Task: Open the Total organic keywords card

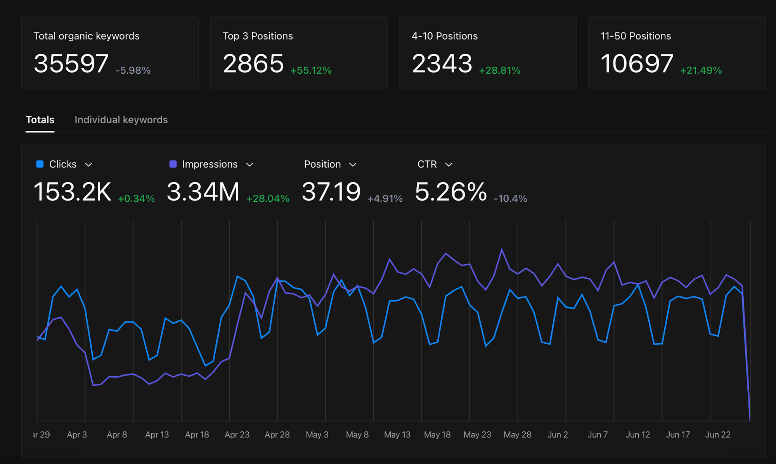Action: point(110,53)
